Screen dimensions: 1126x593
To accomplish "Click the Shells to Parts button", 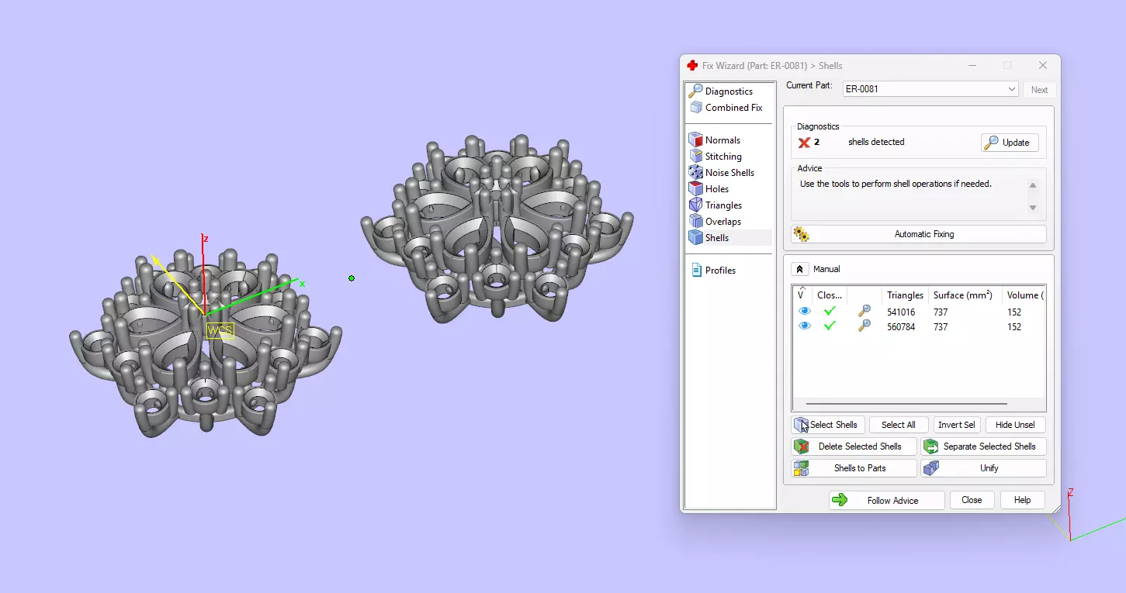I will pos(854,468).
